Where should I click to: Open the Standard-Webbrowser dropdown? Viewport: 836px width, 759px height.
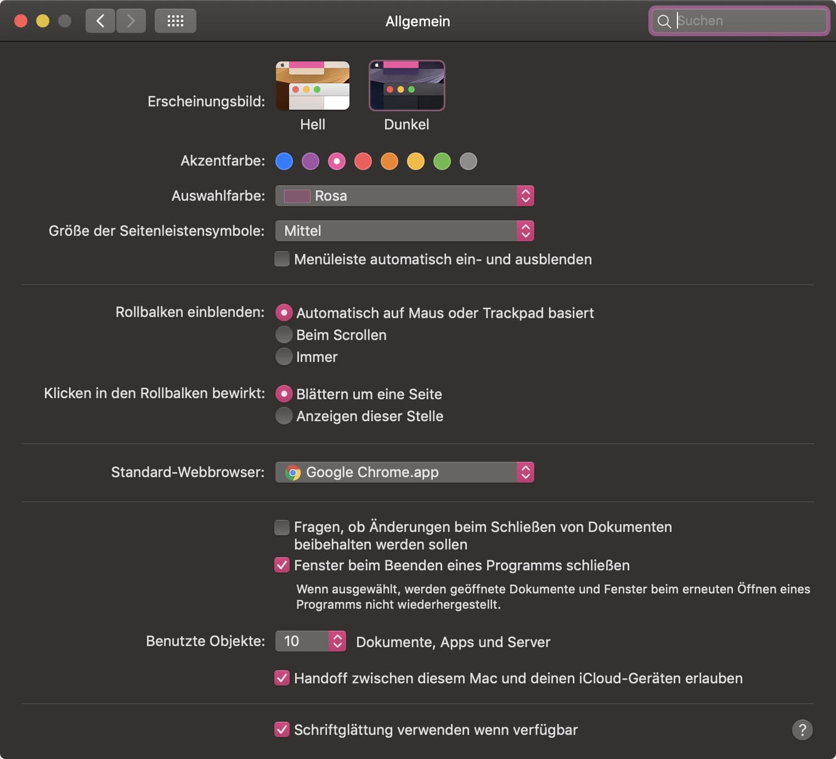pos(404,472)
